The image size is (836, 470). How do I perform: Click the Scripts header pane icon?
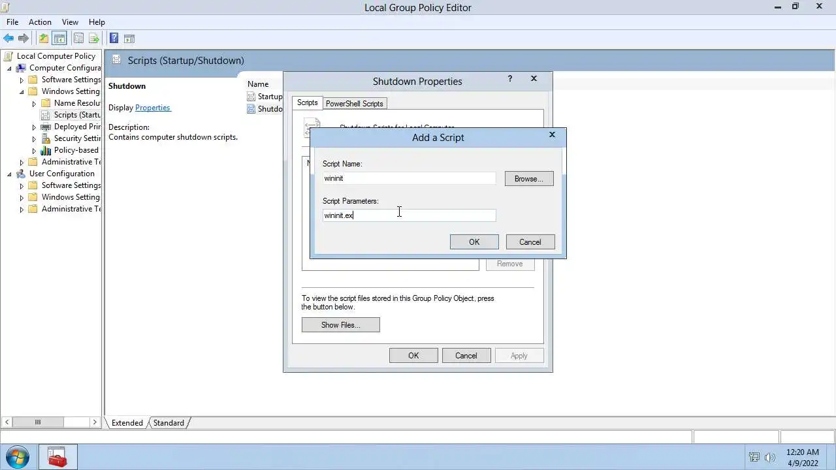(117, 60)
